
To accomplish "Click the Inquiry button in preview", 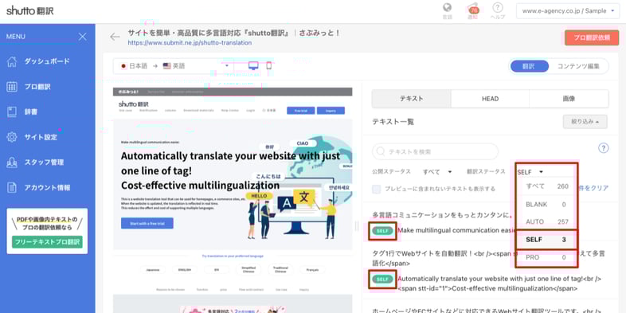I will click(x=331, y=111).
